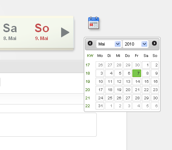
Task: Select So 9. Mai day tab
Action: (x=42, y=32)
